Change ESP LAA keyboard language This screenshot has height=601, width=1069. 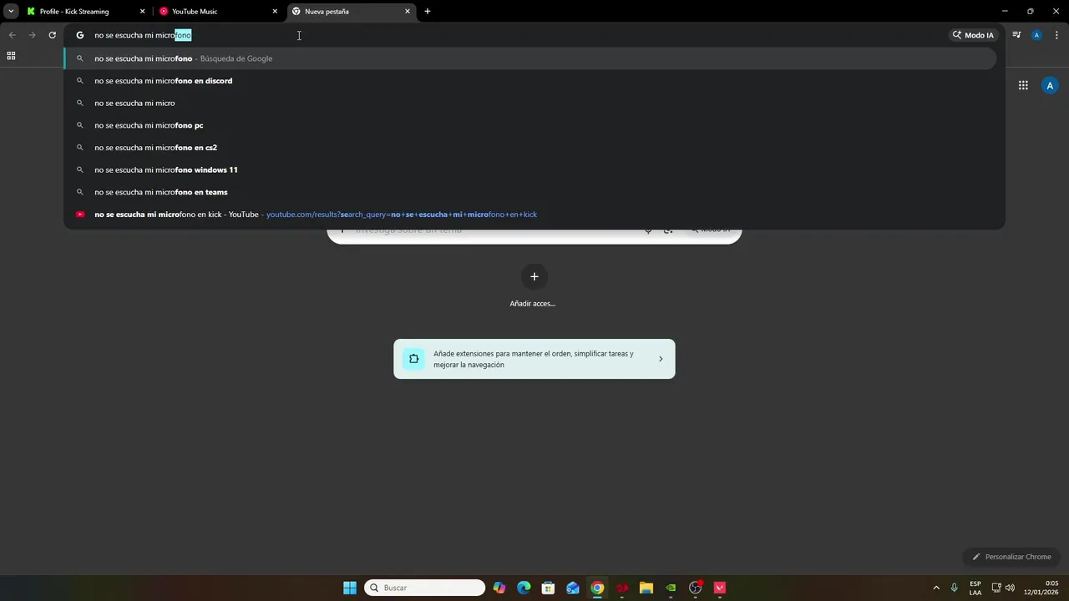(975, 588)
